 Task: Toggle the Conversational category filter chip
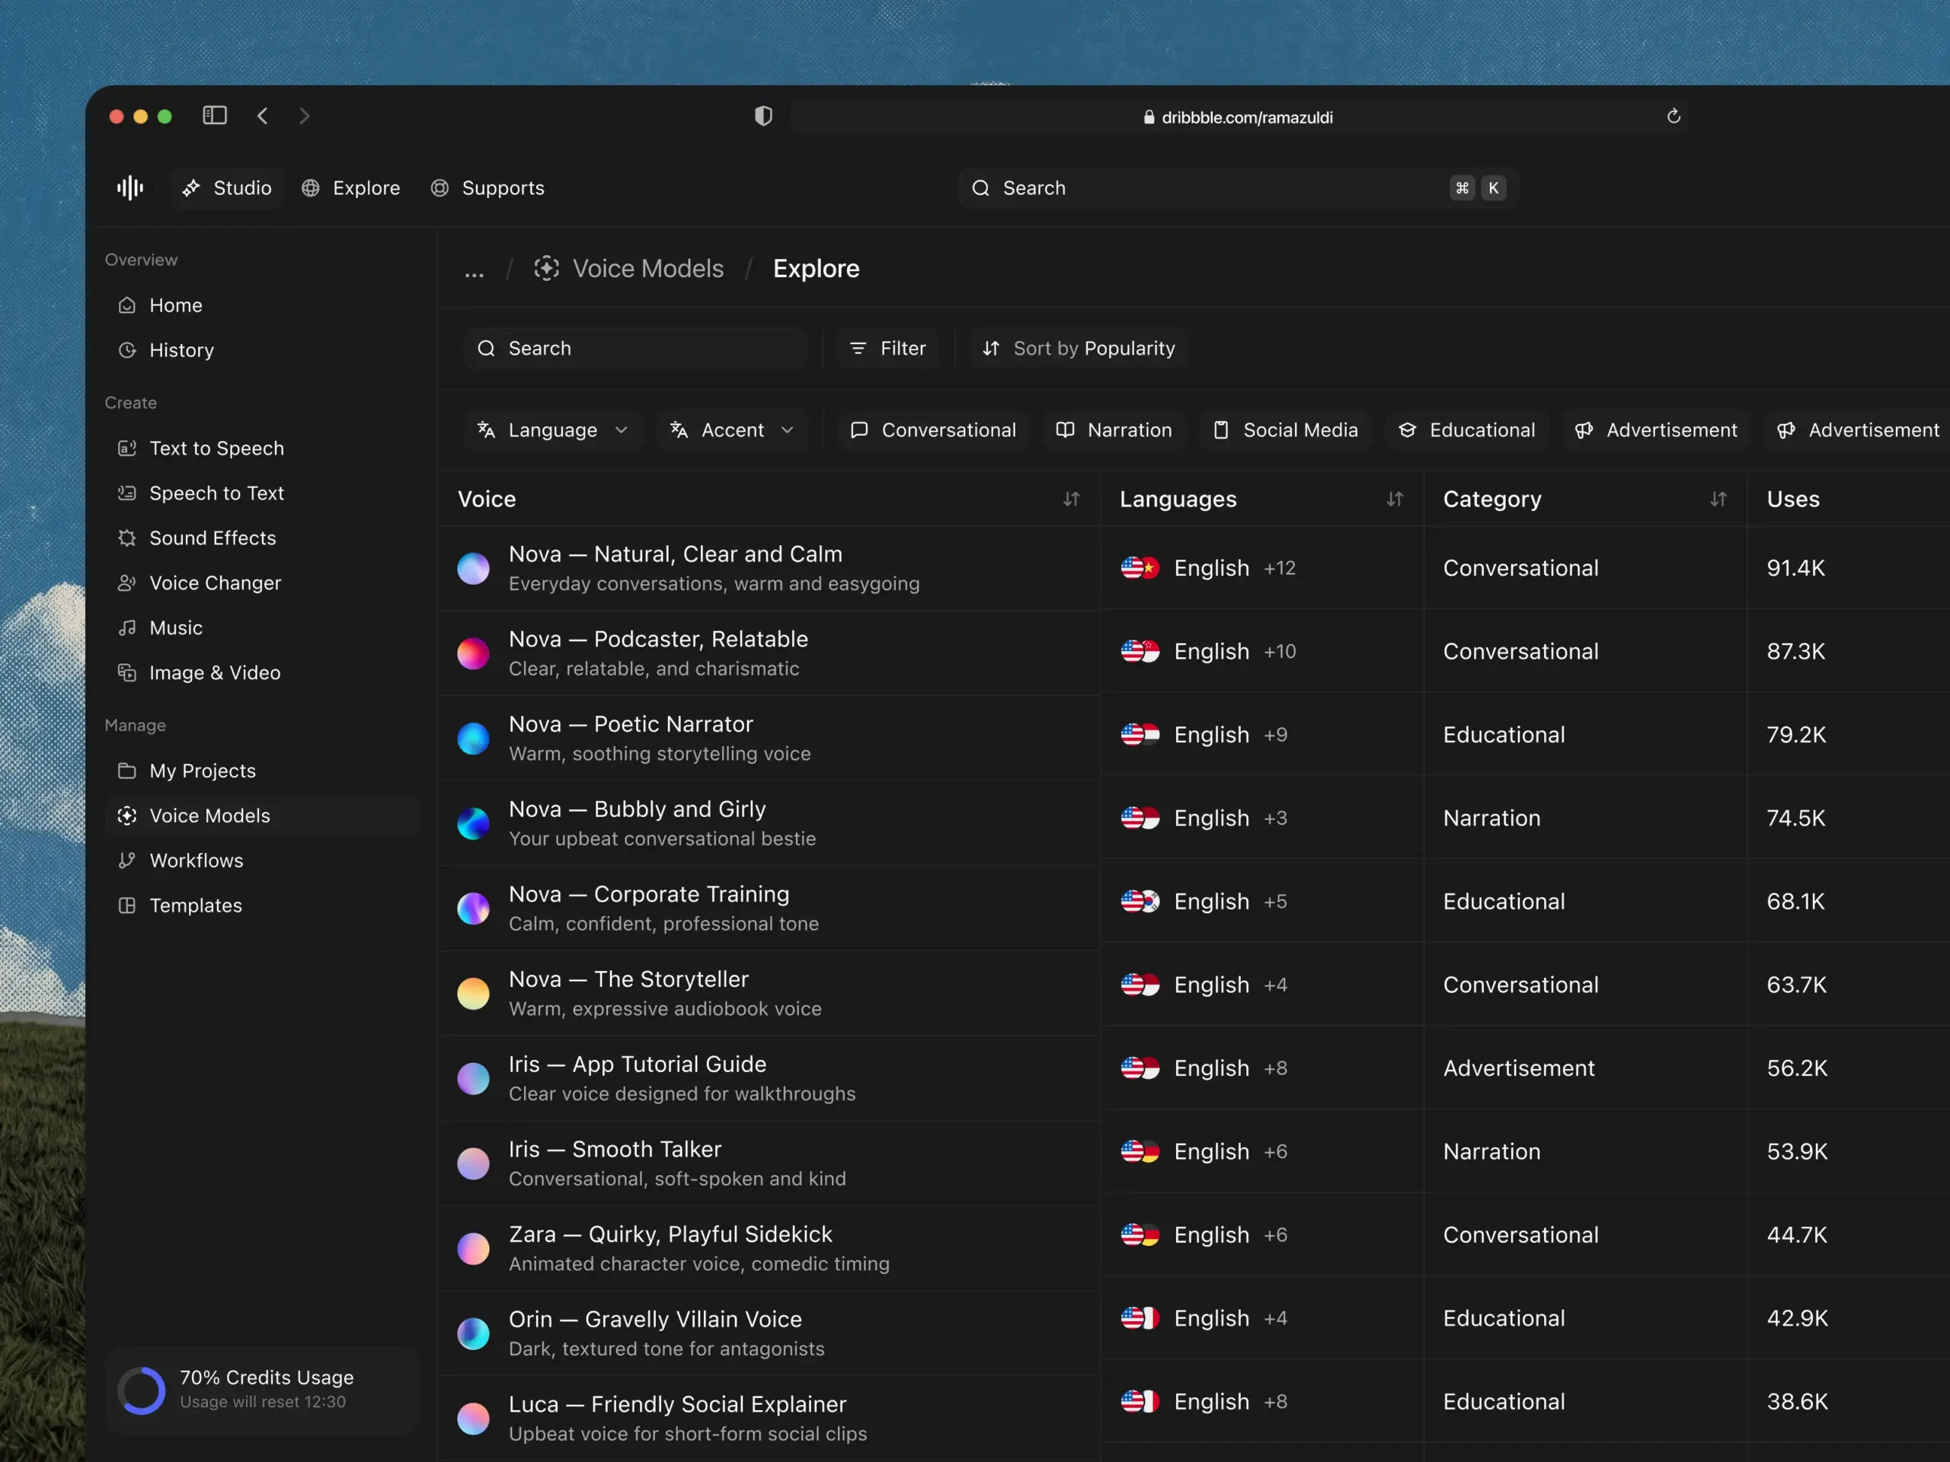pyautogui.click(x=932, y=430)
